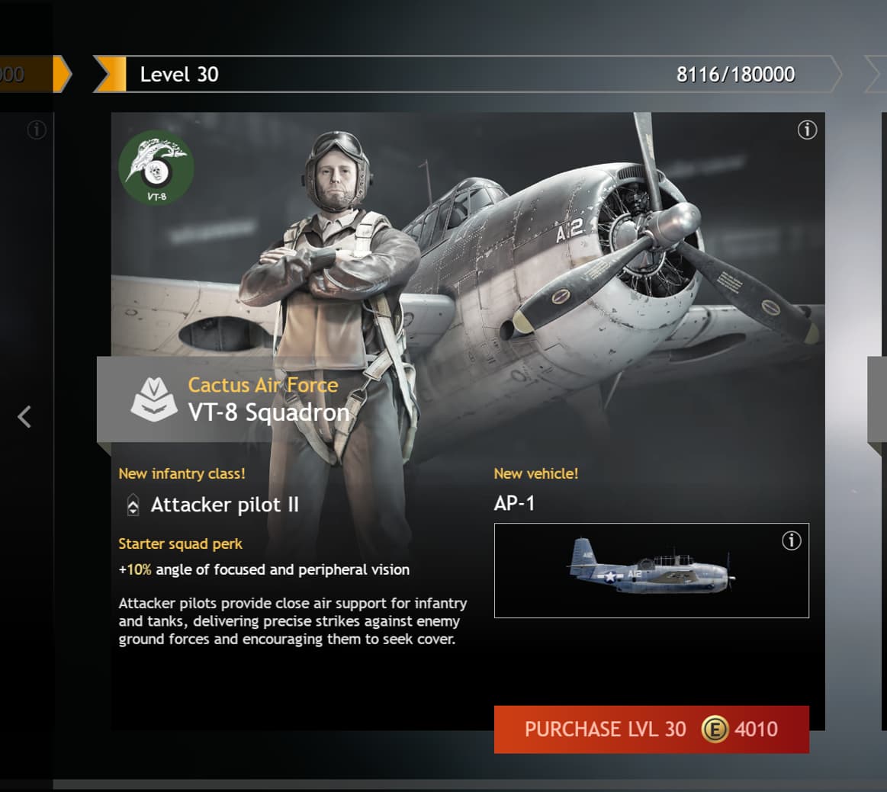
Task: Go to previous squad with left chevron
Action: [24, 417]
